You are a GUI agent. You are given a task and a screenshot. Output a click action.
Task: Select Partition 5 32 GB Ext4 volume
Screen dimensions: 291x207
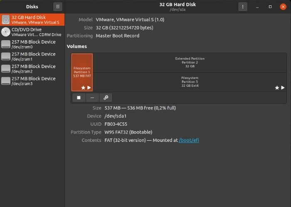point(190,82)
